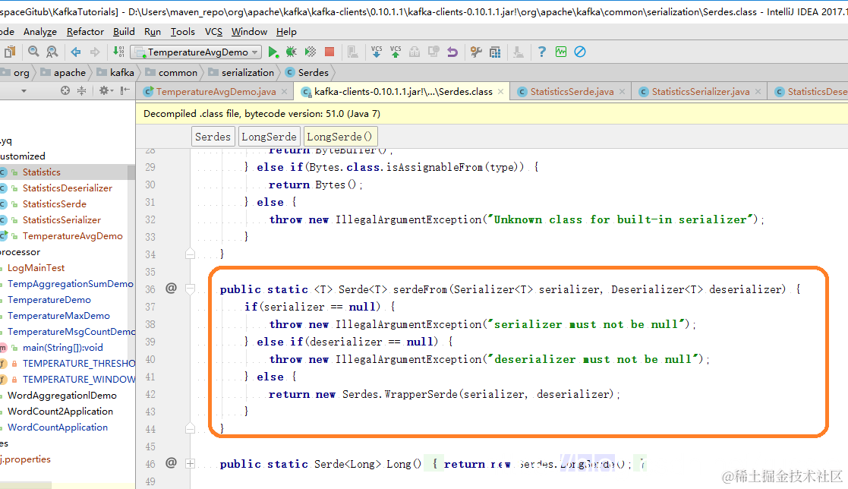The image size is (848, 489).
Task: Click the serialization breadcrumb folder
Action: point(241,72)
